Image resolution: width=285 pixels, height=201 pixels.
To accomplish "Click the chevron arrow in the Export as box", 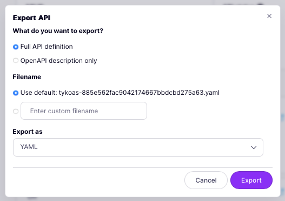I will tap(254, 147).
